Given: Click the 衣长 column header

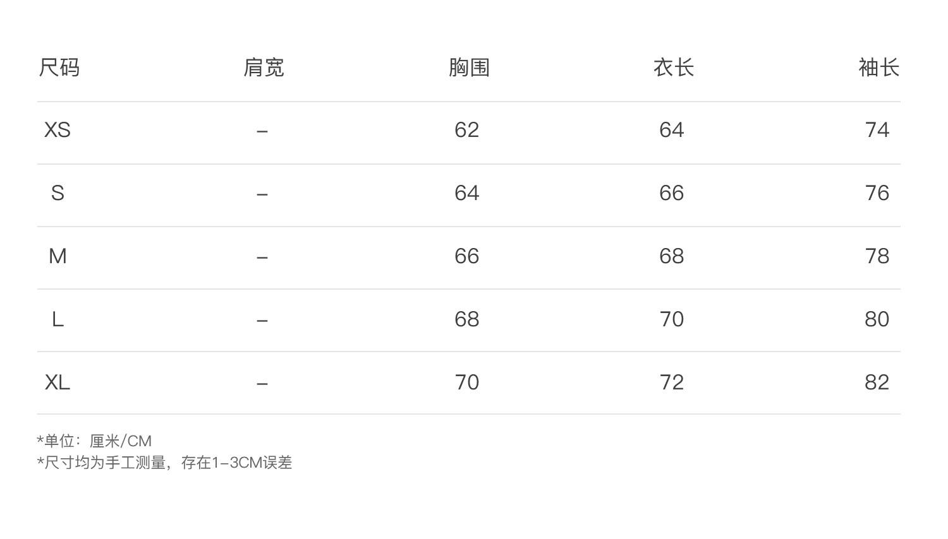Looking at the screenshot, I should 674,68.
